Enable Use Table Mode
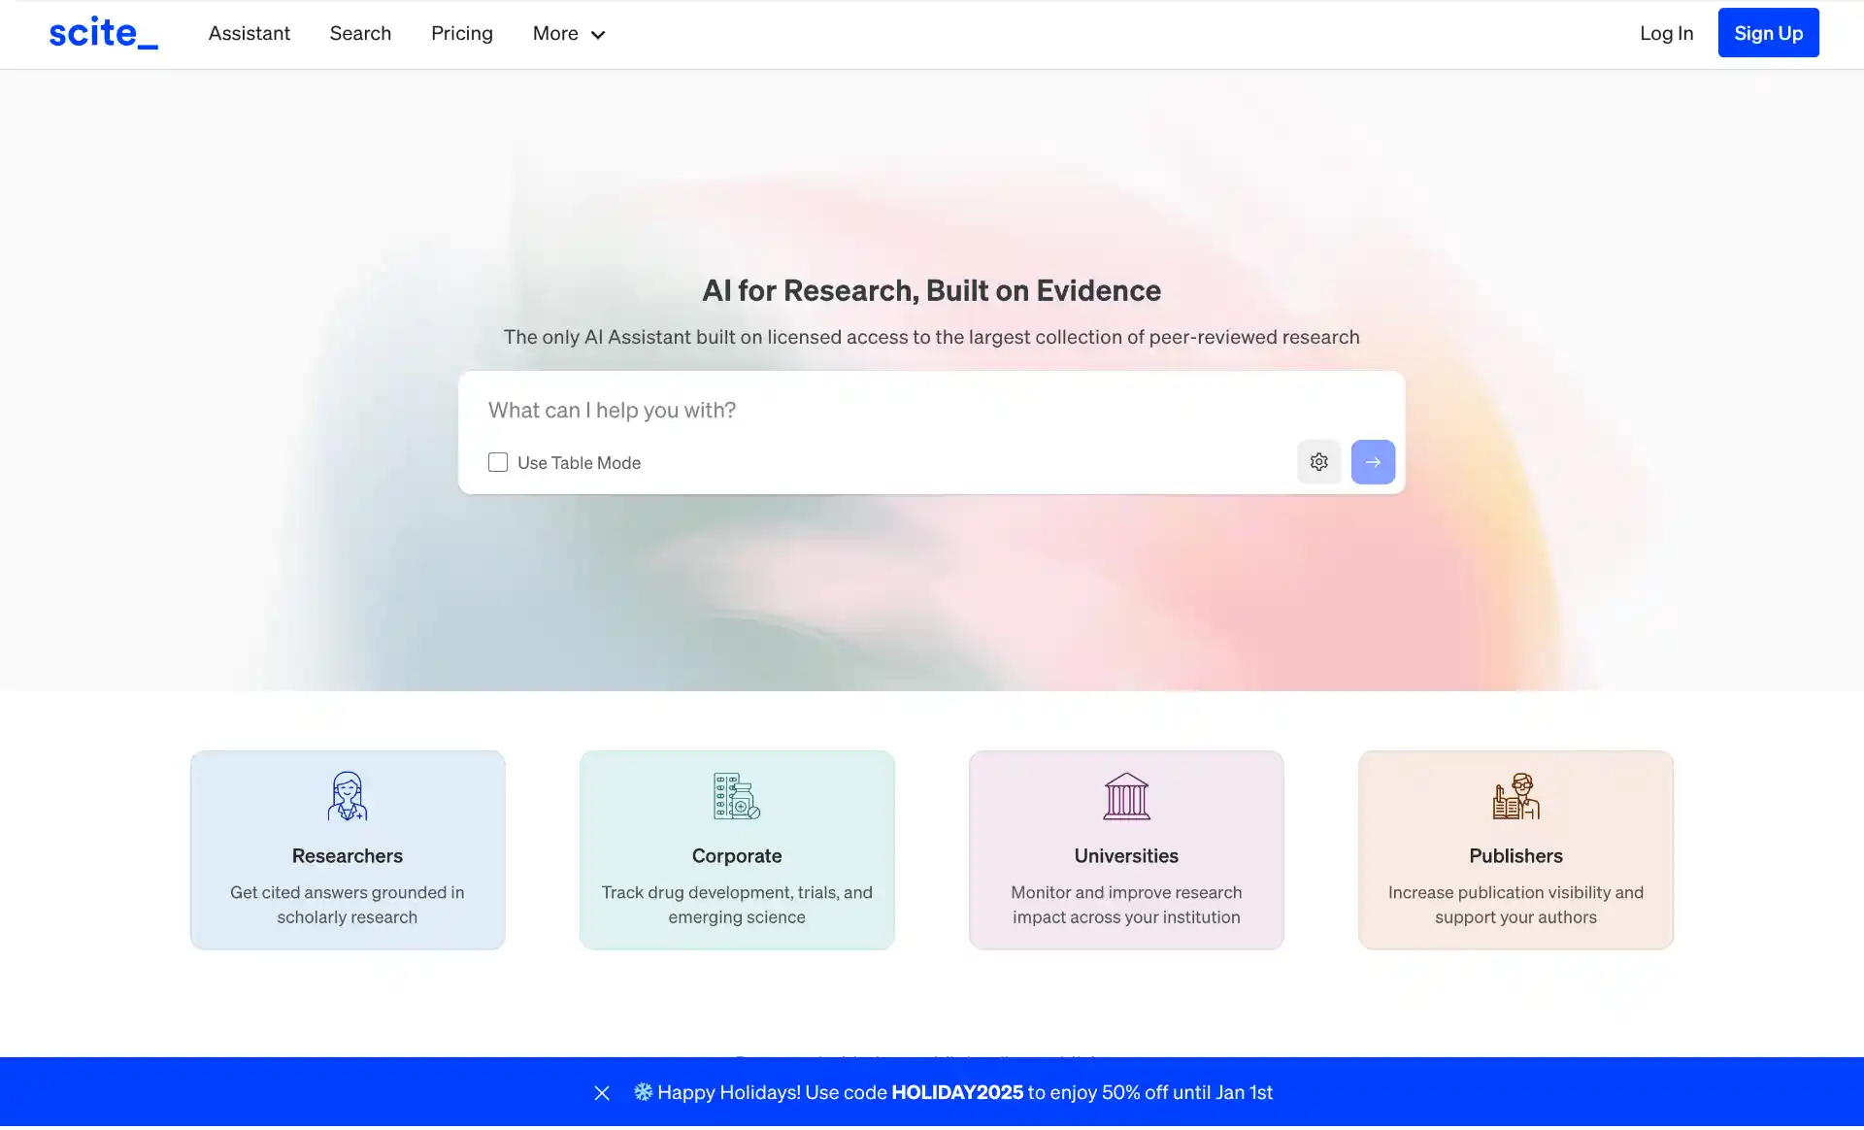 pyautogui.click(x=498, y=462)
